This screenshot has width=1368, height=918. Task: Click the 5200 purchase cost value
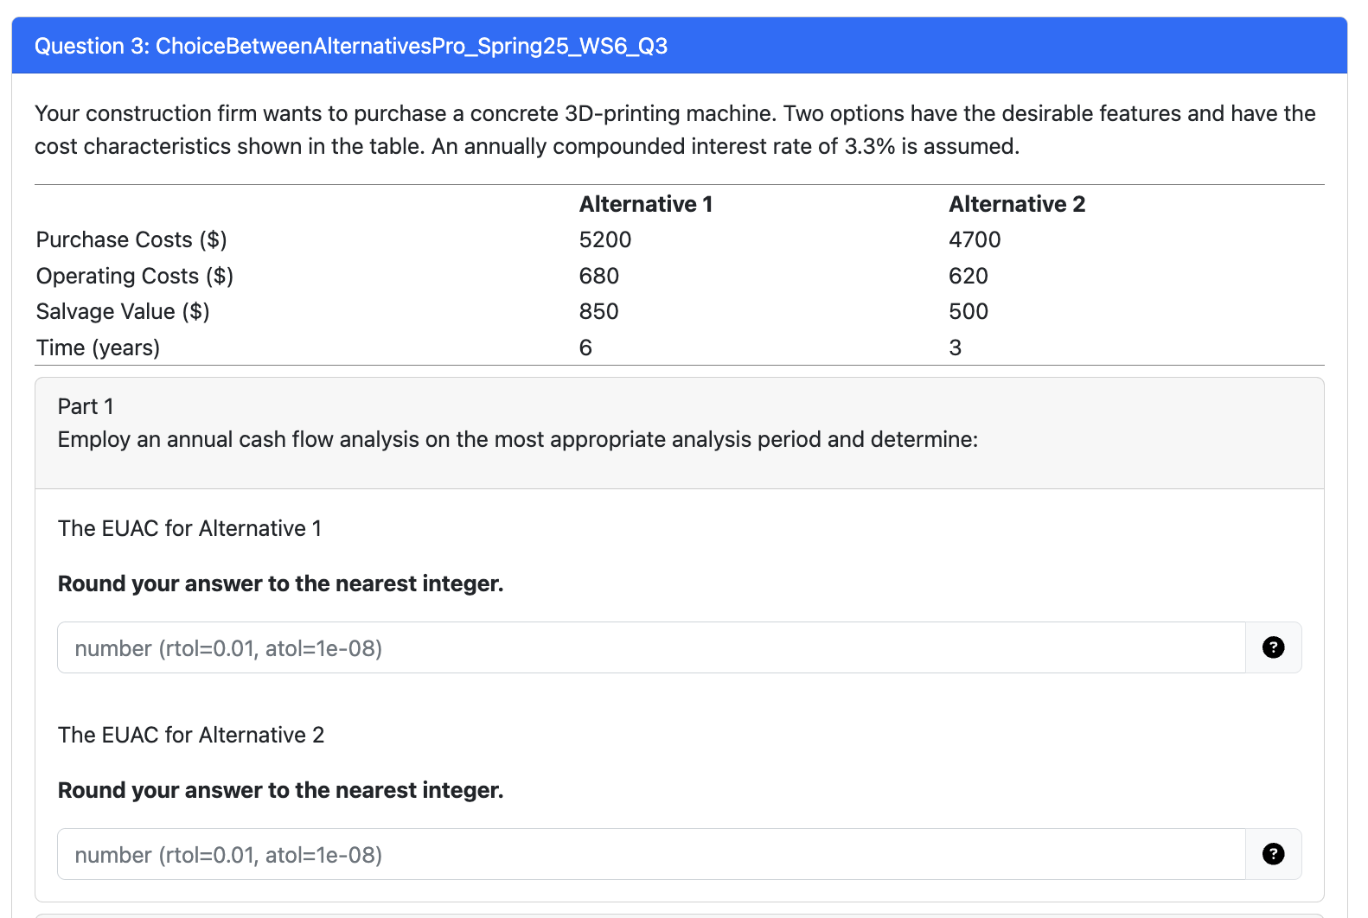(x=605, y=239)
